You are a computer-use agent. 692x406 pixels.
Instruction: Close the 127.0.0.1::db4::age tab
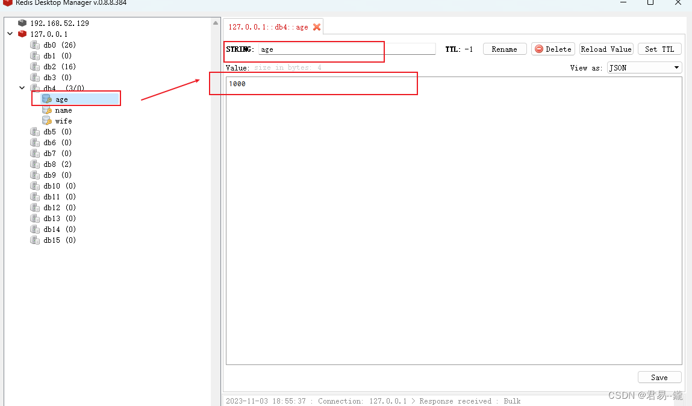click(x=316, y=27)
